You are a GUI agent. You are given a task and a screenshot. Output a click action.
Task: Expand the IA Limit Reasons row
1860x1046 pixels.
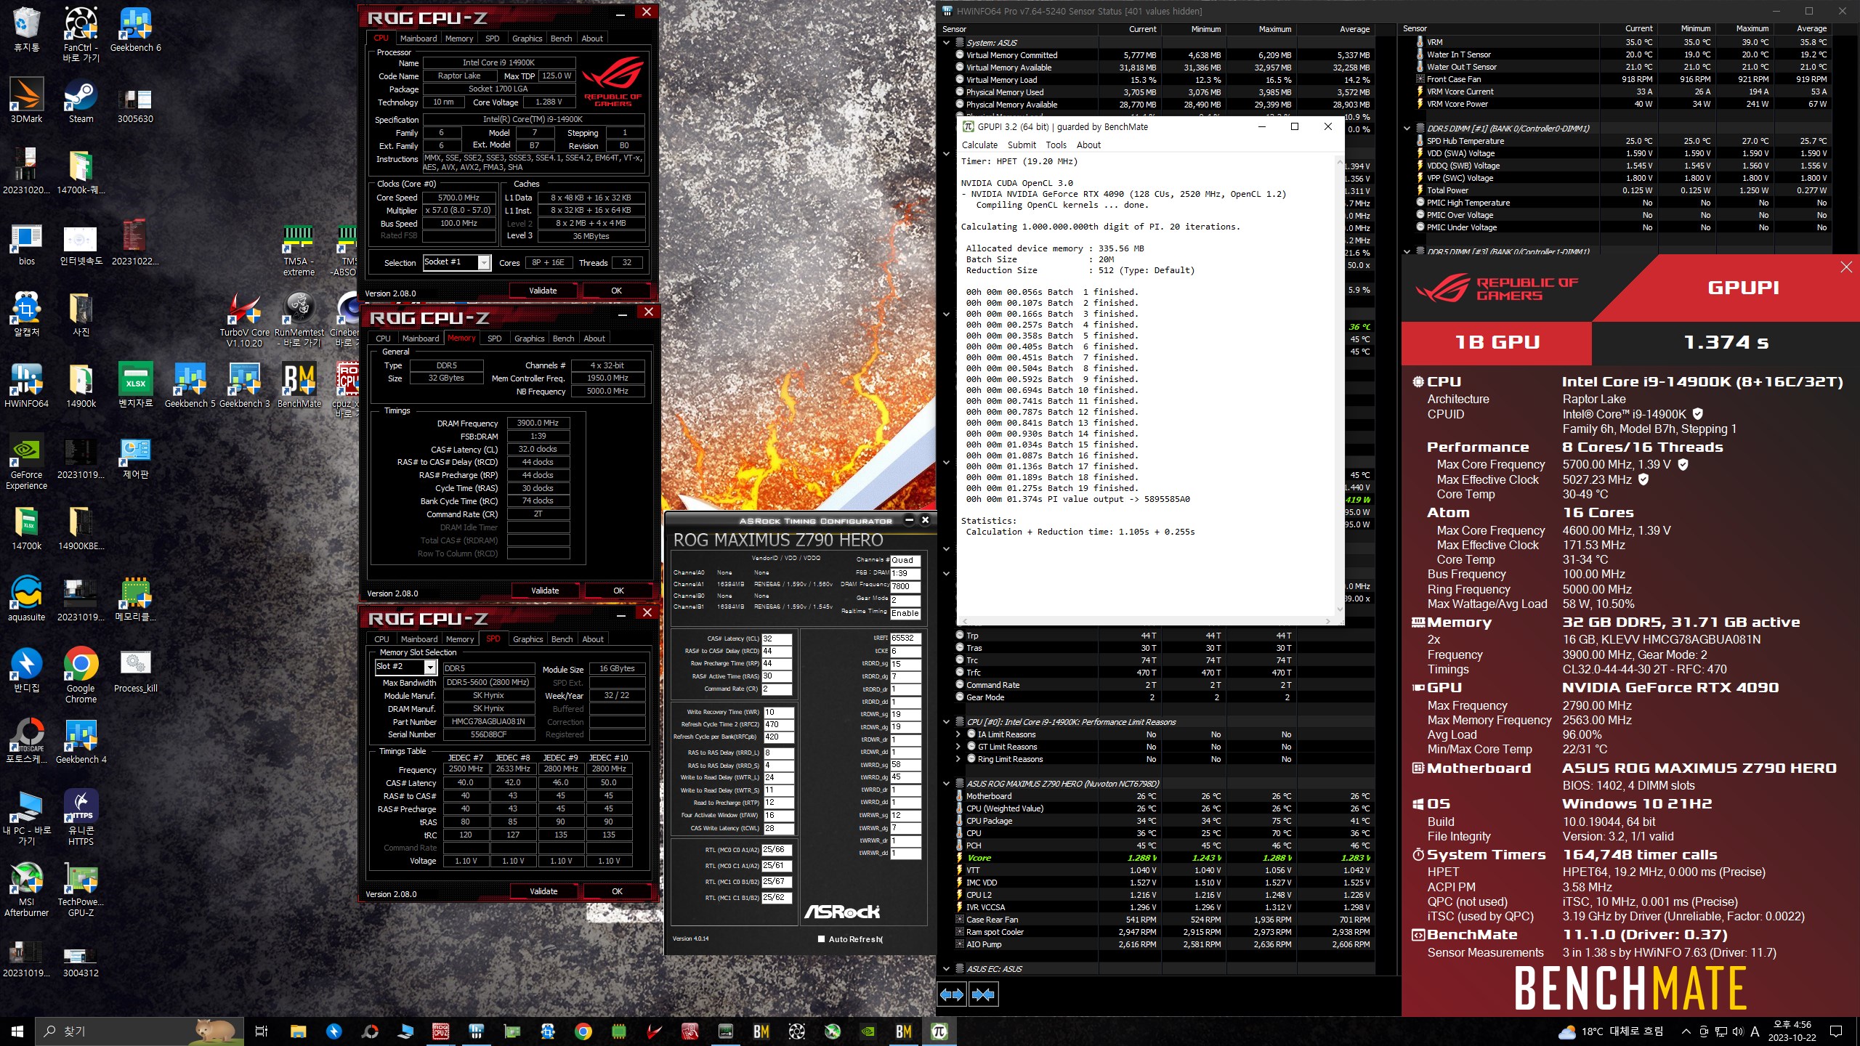(x=958, y=734)
